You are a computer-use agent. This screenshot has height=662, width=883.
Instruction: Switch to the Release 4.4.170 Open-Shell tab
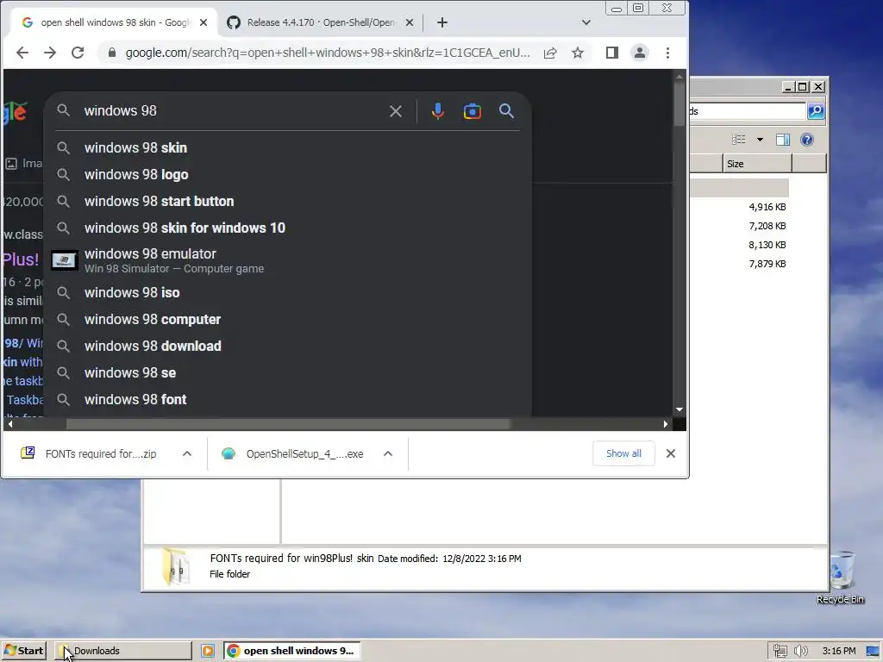click(x=320, y=22)
